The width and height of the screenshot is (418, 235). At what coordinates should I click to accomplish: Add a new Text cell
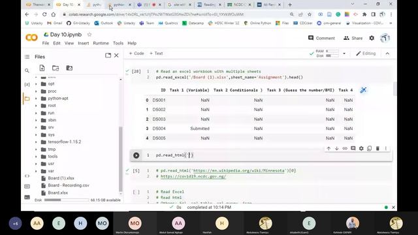(156, 54)
